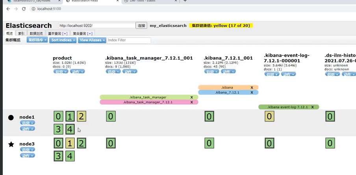356x175 pixels.
Task: Click node1 black circle icon
Action: pyautogui.click(x=11, y=117)
